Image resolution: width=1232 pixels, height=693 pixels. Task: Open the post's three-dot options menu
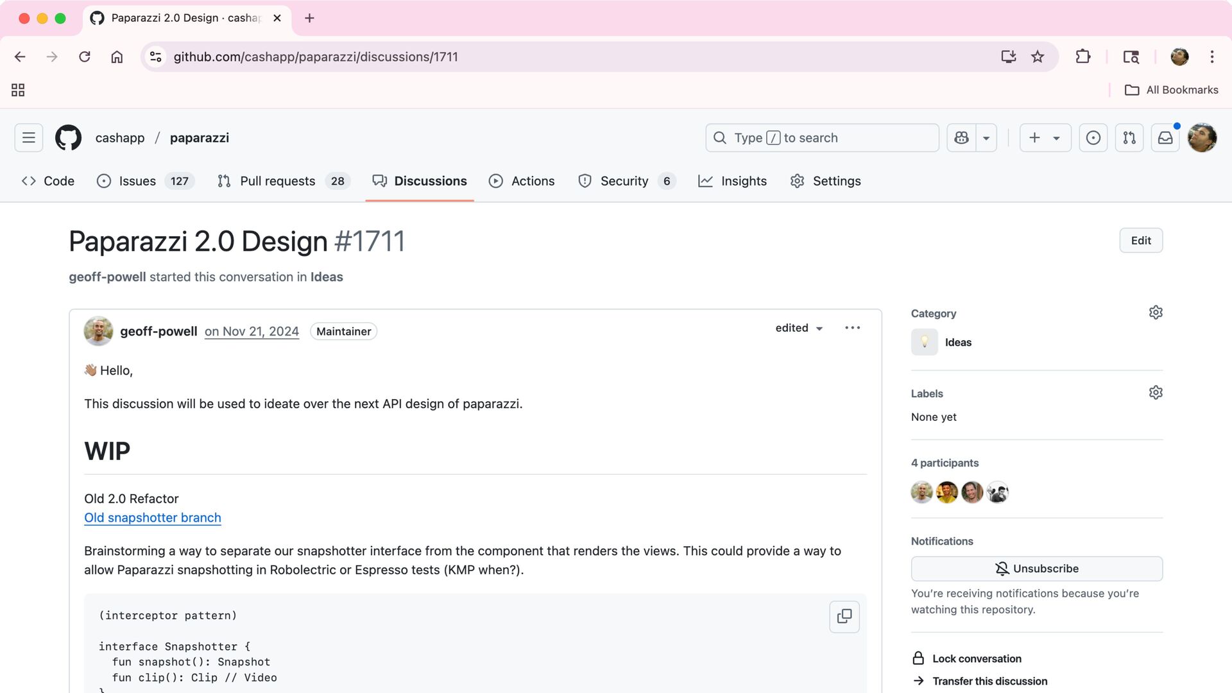click(x=852, y=328)
